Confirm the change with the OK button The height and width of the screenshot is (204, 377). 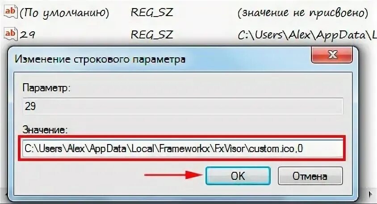point(238,176)
